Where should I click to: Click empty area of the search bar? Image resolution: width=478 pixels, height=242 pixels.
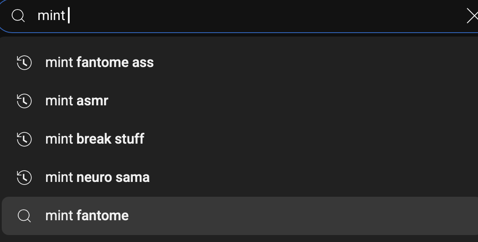coord(259,16)
